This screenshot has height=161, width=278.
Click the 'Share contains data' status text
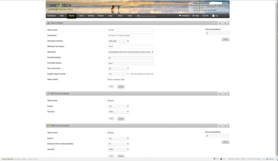pyautogui.click(x=116, y=79)
